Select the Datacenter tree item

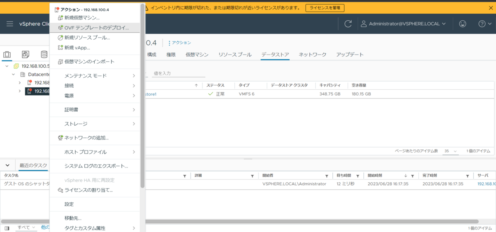(x=38, y=74)
